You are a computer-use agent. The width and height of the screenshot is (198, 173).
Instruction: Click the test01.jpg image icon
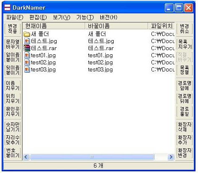27,55
